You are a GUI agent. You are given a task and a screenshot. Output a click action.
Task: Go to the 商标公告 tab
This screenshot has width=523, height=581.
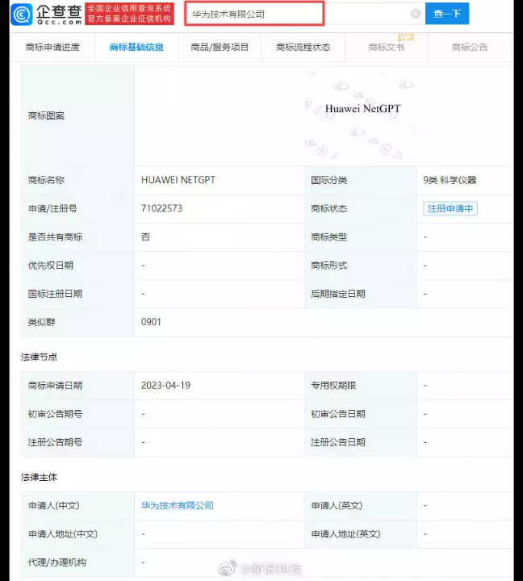[470, 47]
